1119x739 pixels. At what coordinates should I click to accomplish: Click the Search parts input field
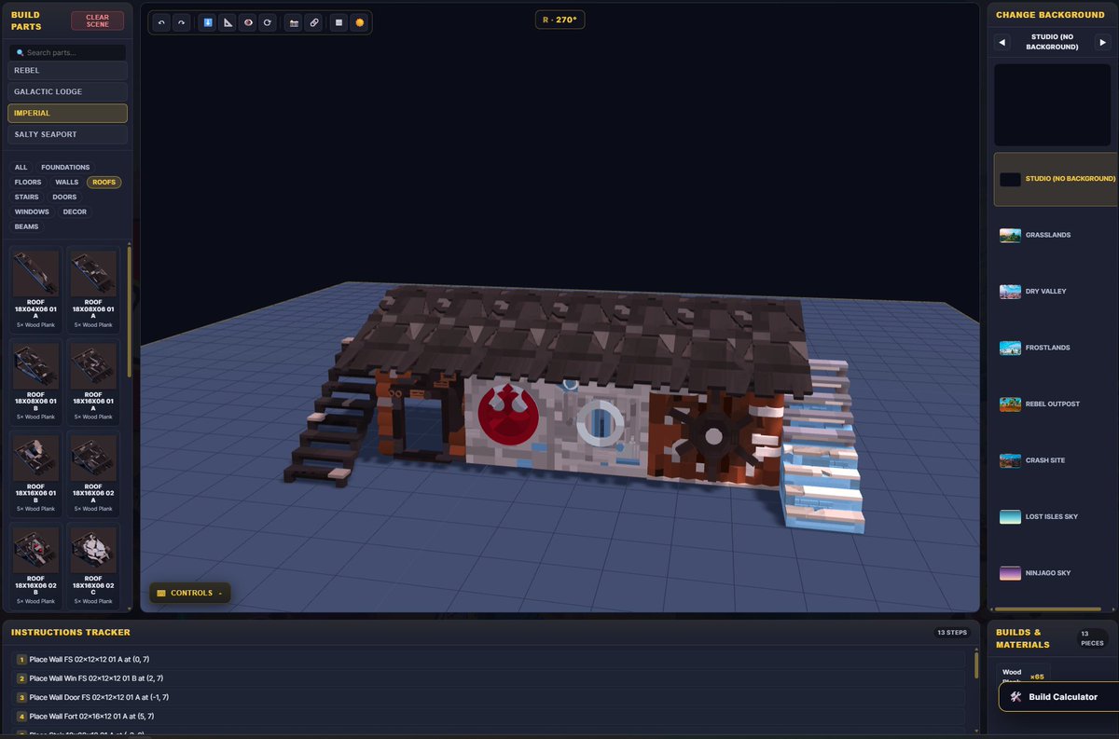[x=67, y=53]
